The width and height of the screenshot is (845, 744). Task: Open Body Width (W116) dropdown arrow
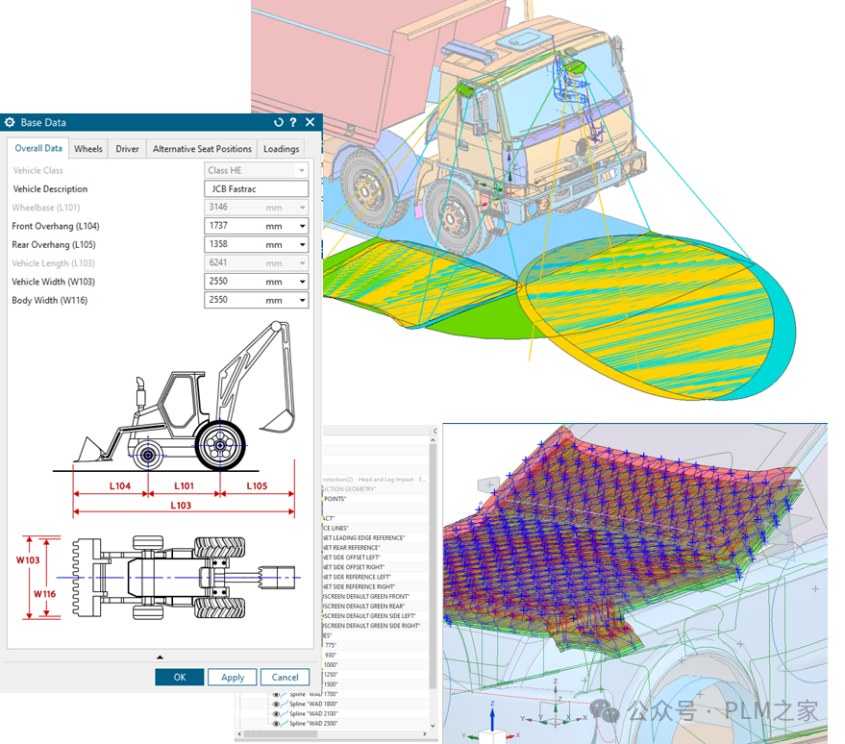click(x=302, y=300)
